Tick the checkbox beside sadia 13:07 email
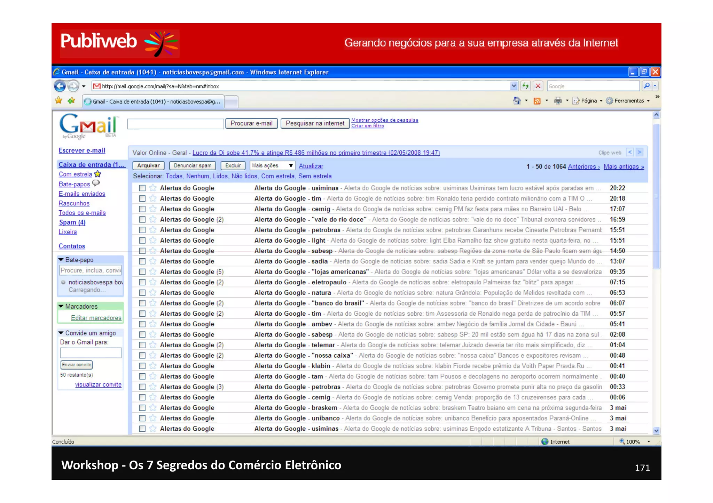 (142, 261)
